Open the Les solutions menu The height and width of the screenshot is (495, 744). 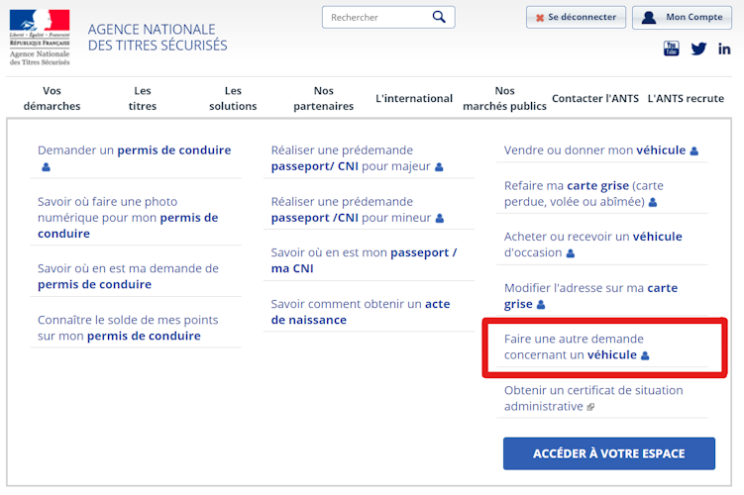coord(233,98)
